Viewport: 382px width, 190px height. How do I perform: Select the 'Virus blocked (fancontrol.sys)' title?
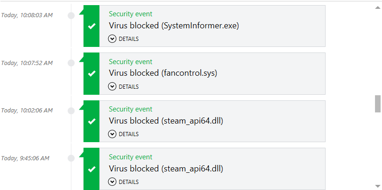click(163, 73)
